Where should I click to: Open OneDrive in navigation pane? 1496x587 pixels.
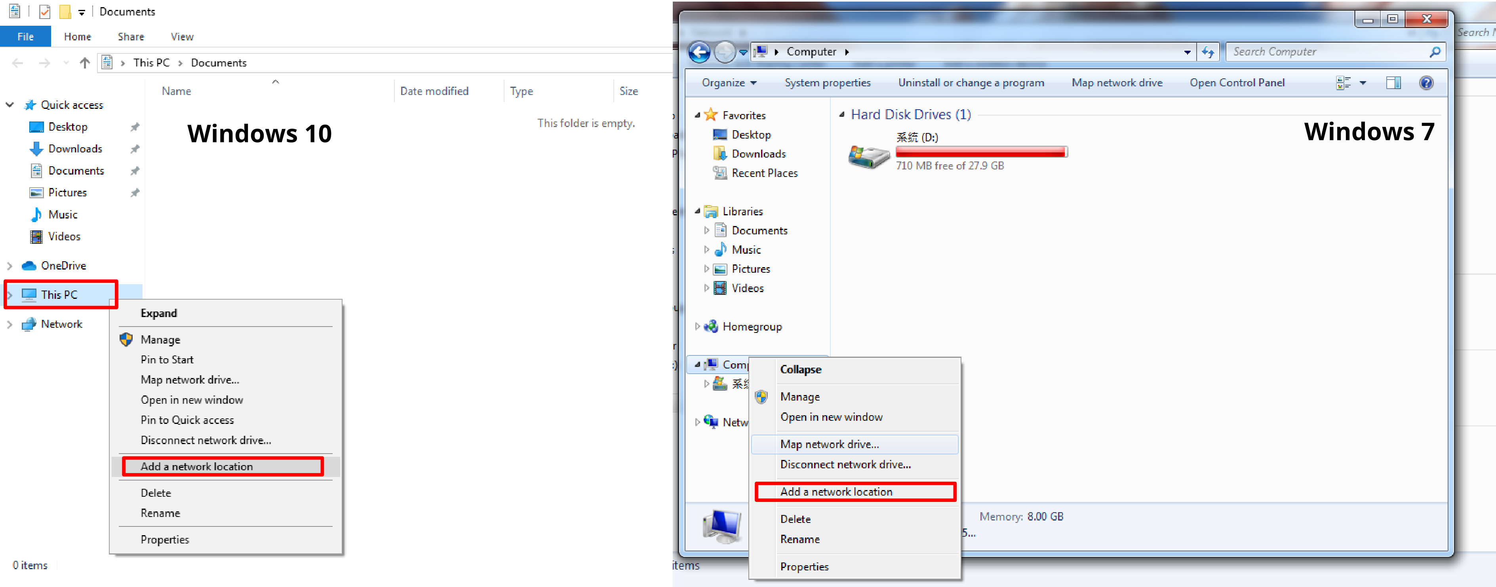[63, 265]
